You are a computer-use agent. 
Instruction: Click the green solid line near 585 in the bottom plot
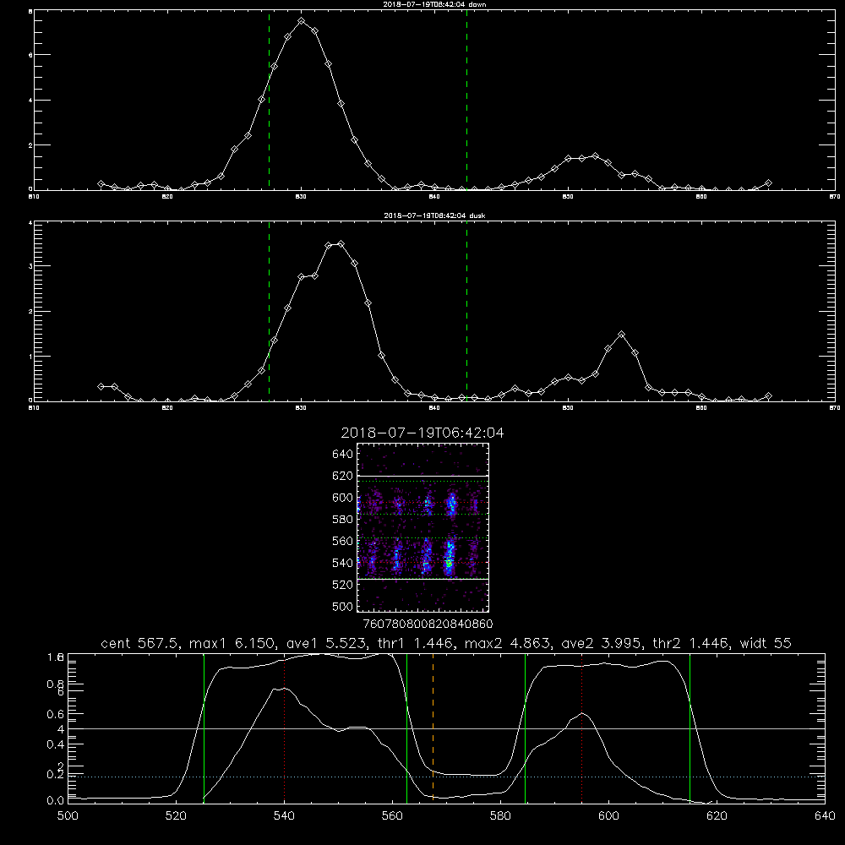(525, 728)
